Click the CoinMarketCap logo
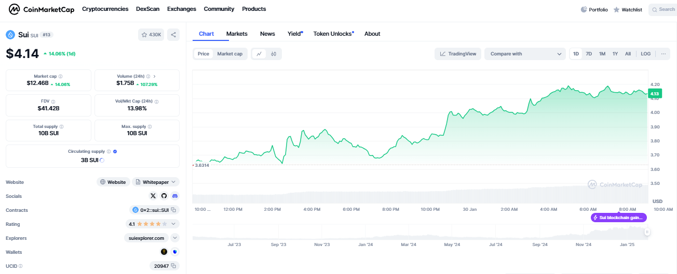This screenshot has width=677, height=274. pyautogui.click(x=41, y=9)
